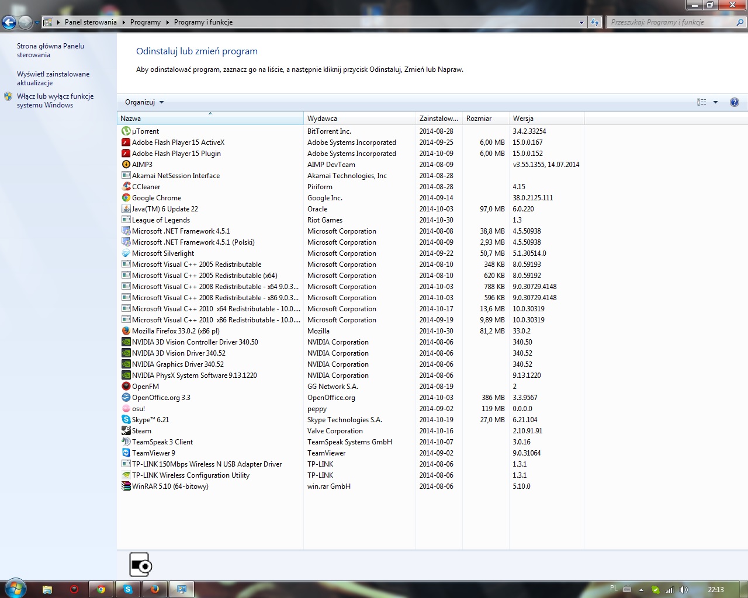Open Firefox from the taskbar
This screenshot has width=748, height=598.
click(x=155, y=589)
